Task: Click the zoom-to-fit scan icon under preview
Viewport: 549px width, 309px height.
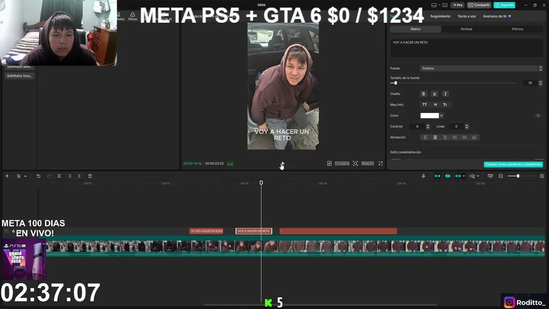Action: tap(355, 164)
